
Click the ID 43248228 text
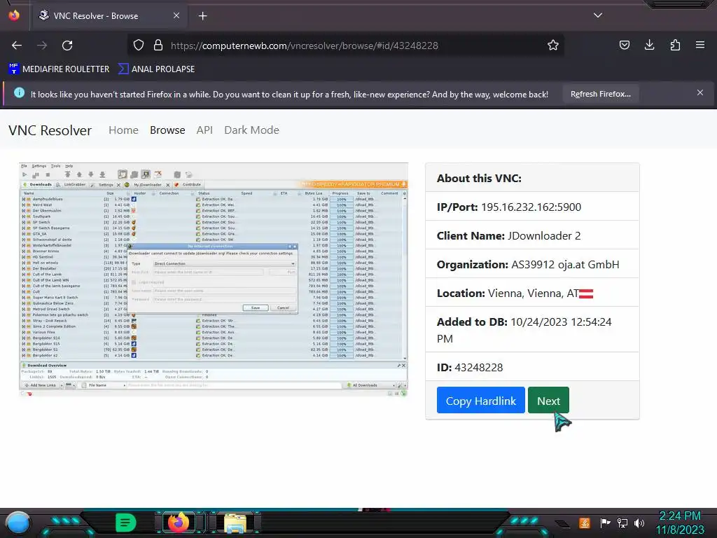click(470, 368)
